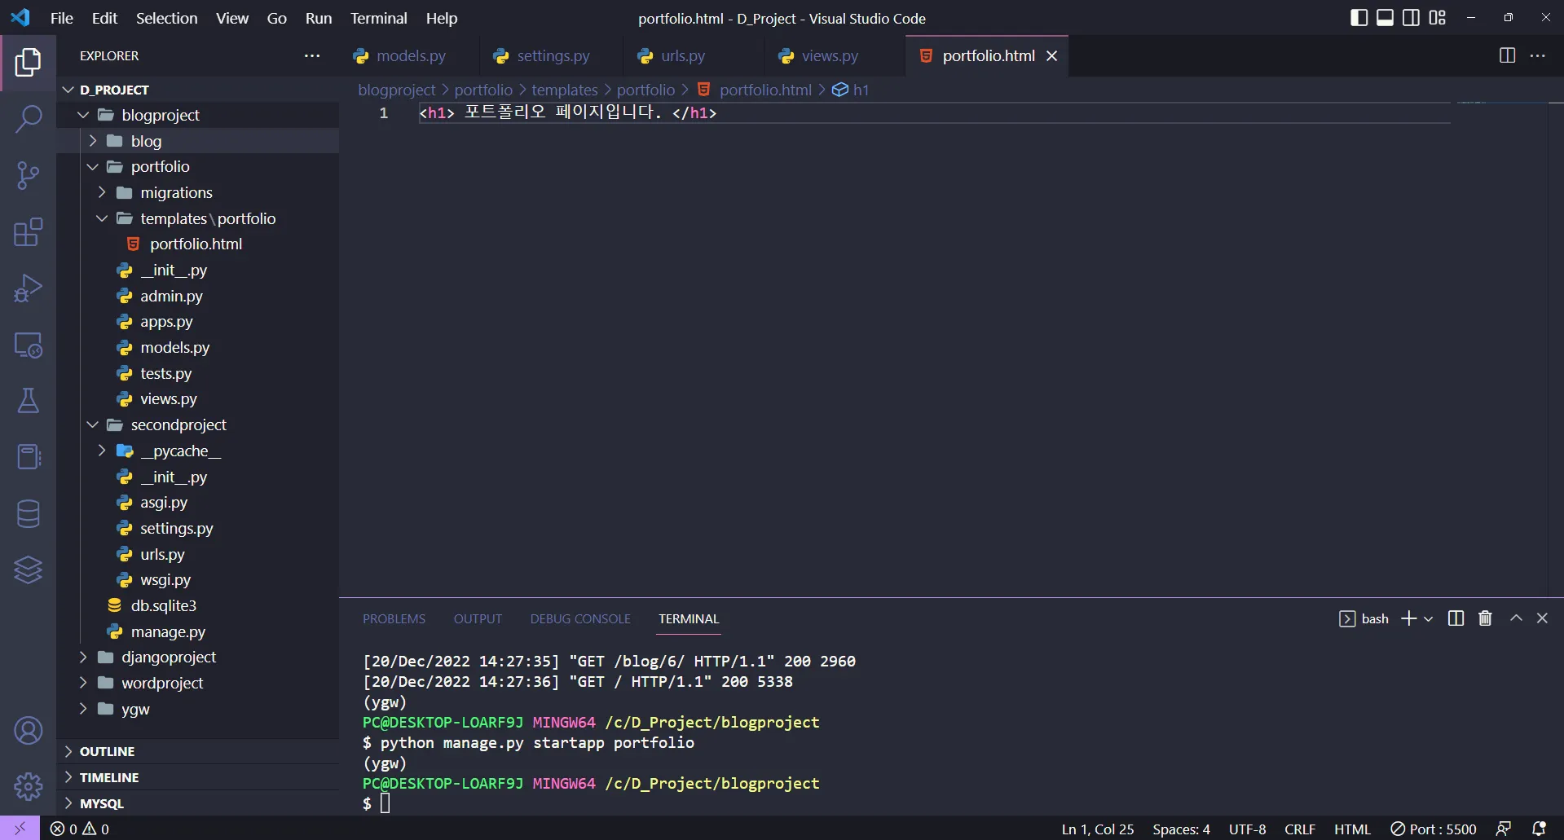Open the Testing flask icon view
This screenshot has height=840, width=1564.
coord(28,401)
